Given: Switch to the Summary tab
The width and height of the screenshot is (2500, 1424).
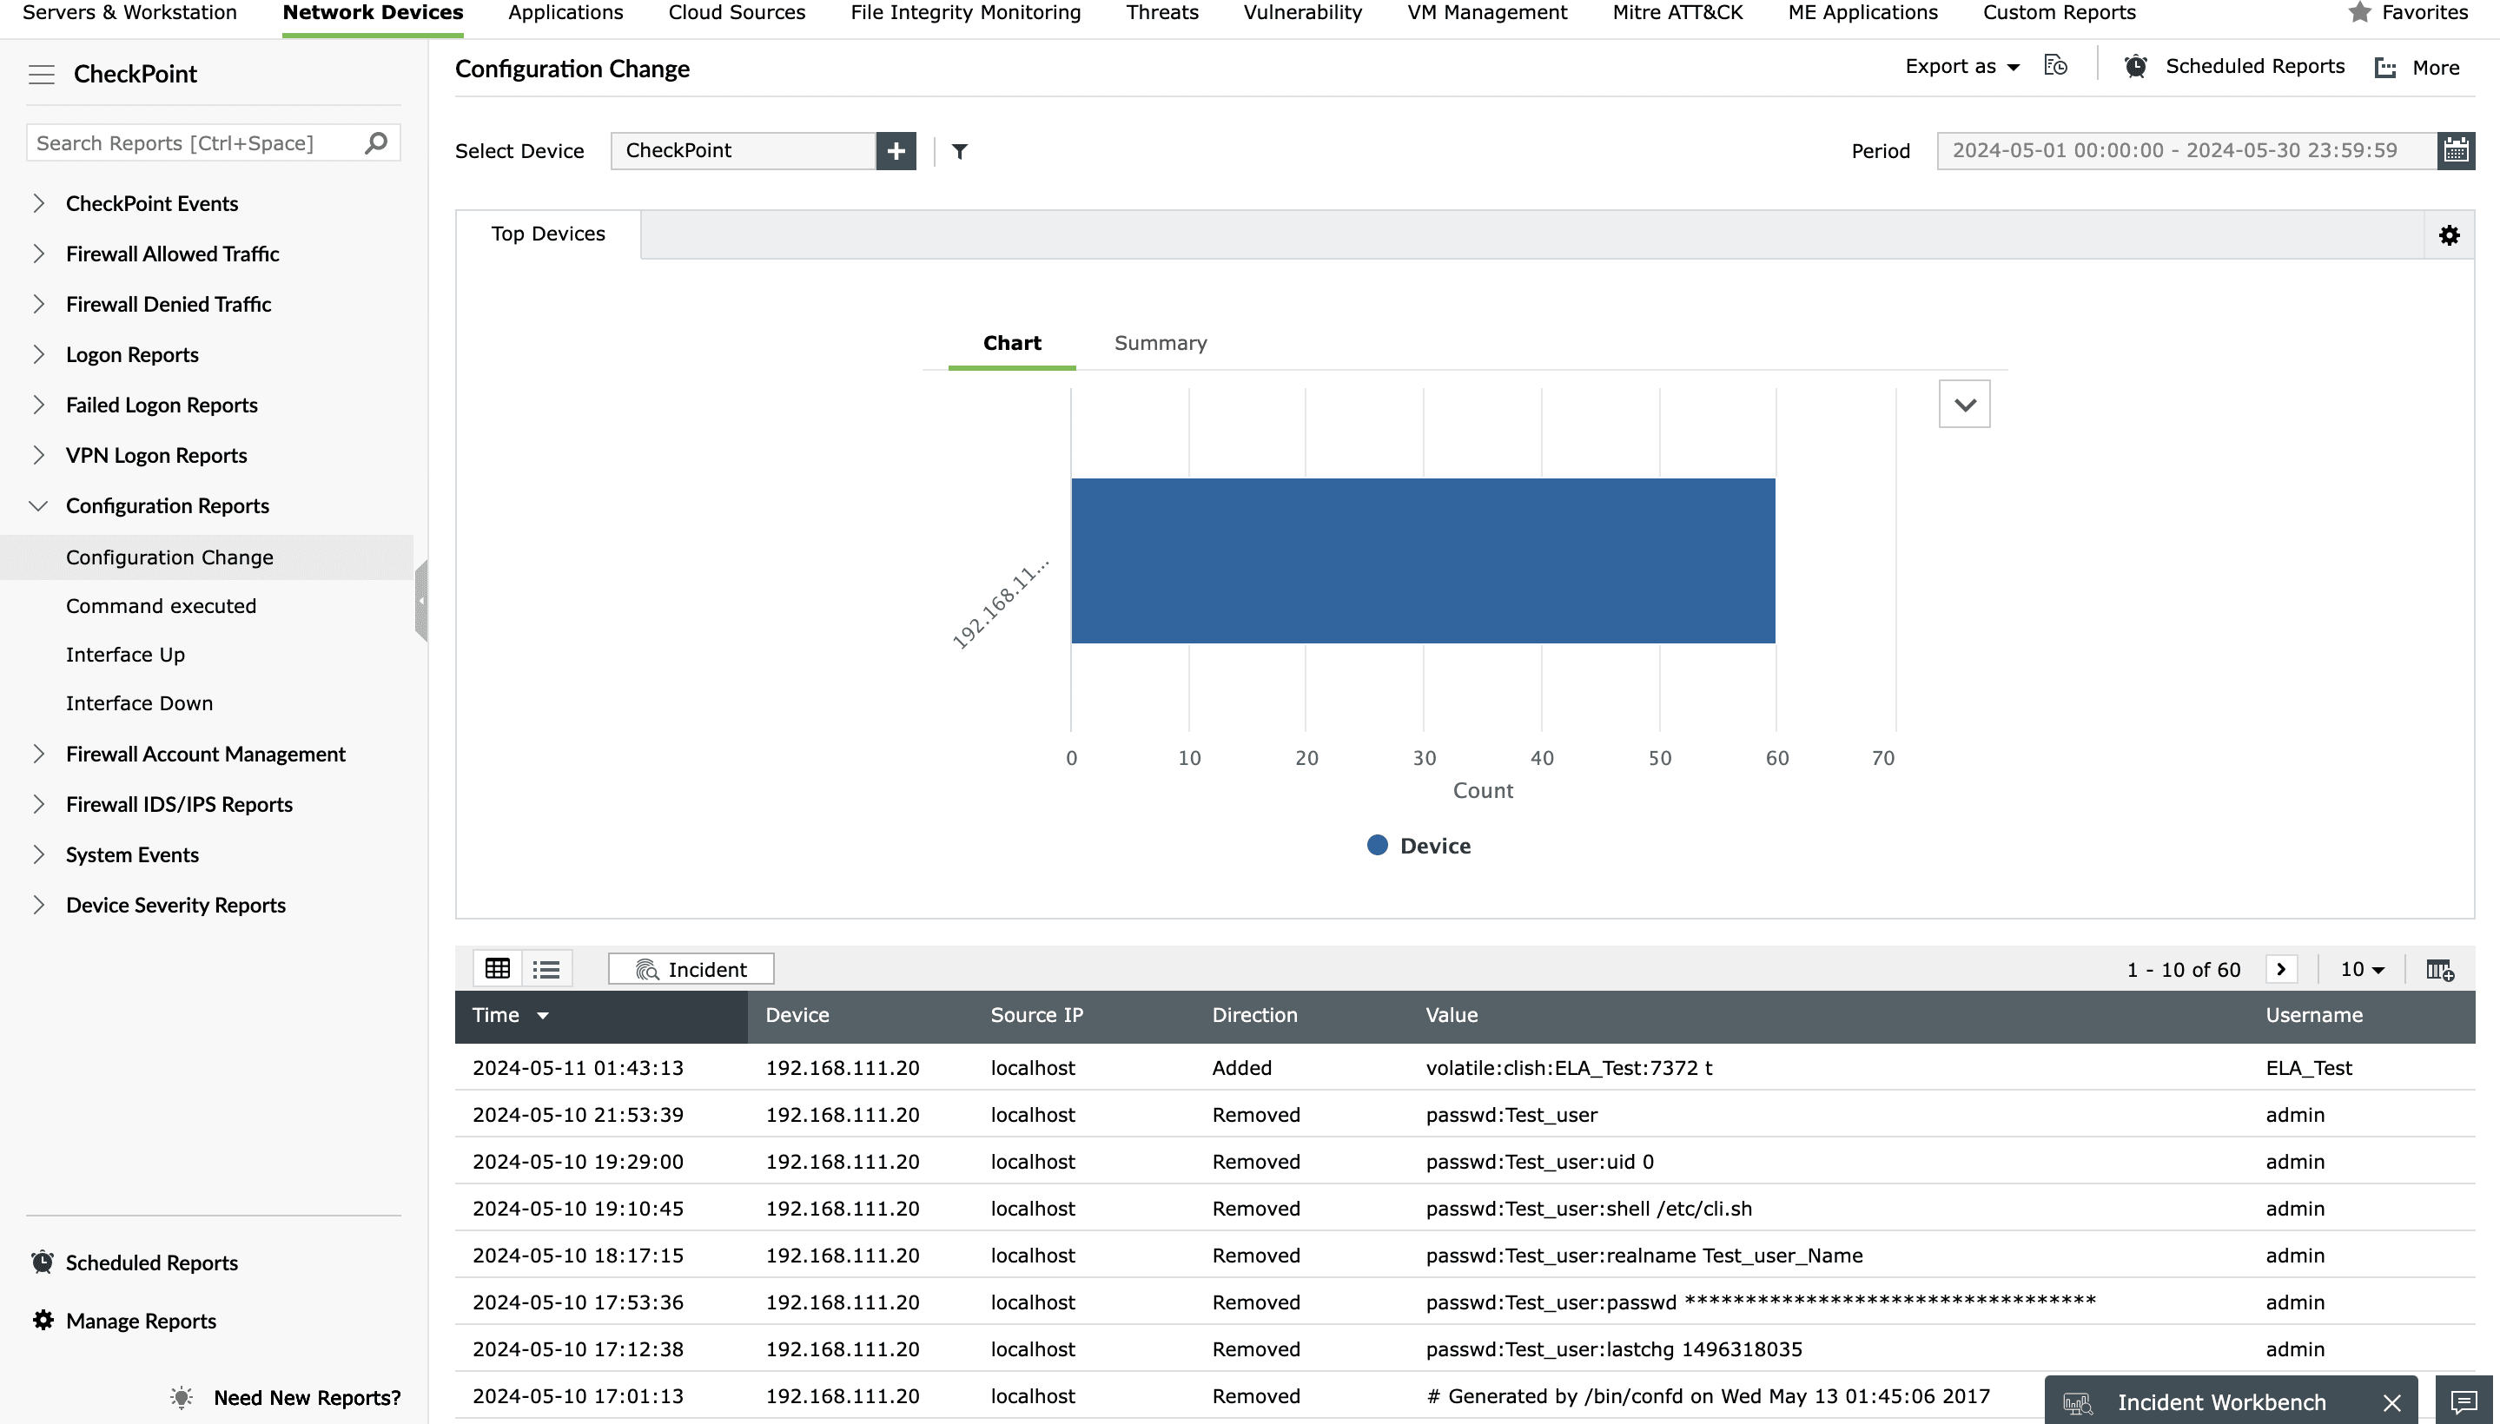Looking at the screenshot, I should pyautogui.click(x=1160, y=343).
